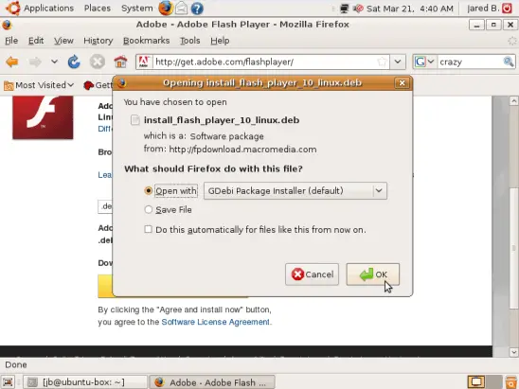519x389 pixels.
Task: Open the Places menu
Action: [x=98, y=9]
